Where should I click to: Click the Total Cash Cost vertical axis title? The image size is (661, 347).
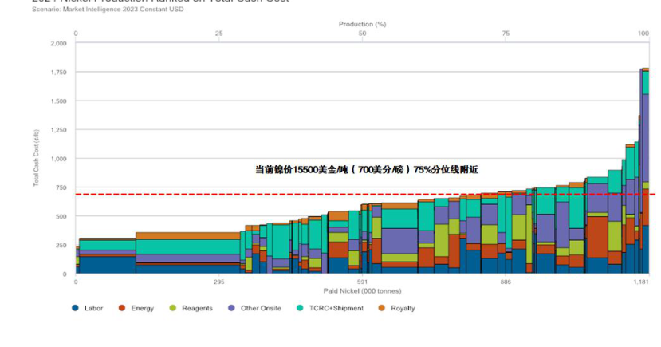pos(36,158)
